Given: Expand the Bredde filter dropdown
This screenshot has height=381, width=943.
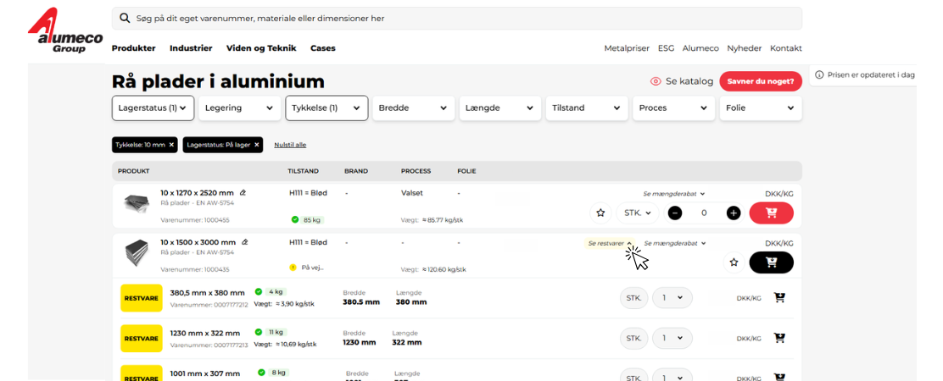Looking at the screenshot, I should click(413, 108).
